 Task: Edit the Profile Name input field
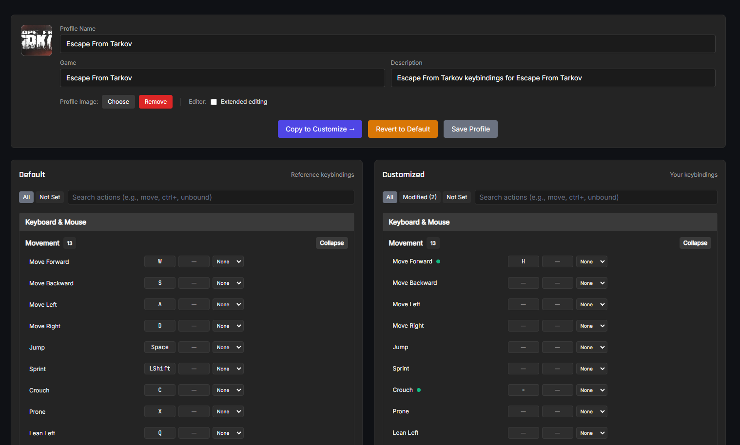(x=388, y=44)
